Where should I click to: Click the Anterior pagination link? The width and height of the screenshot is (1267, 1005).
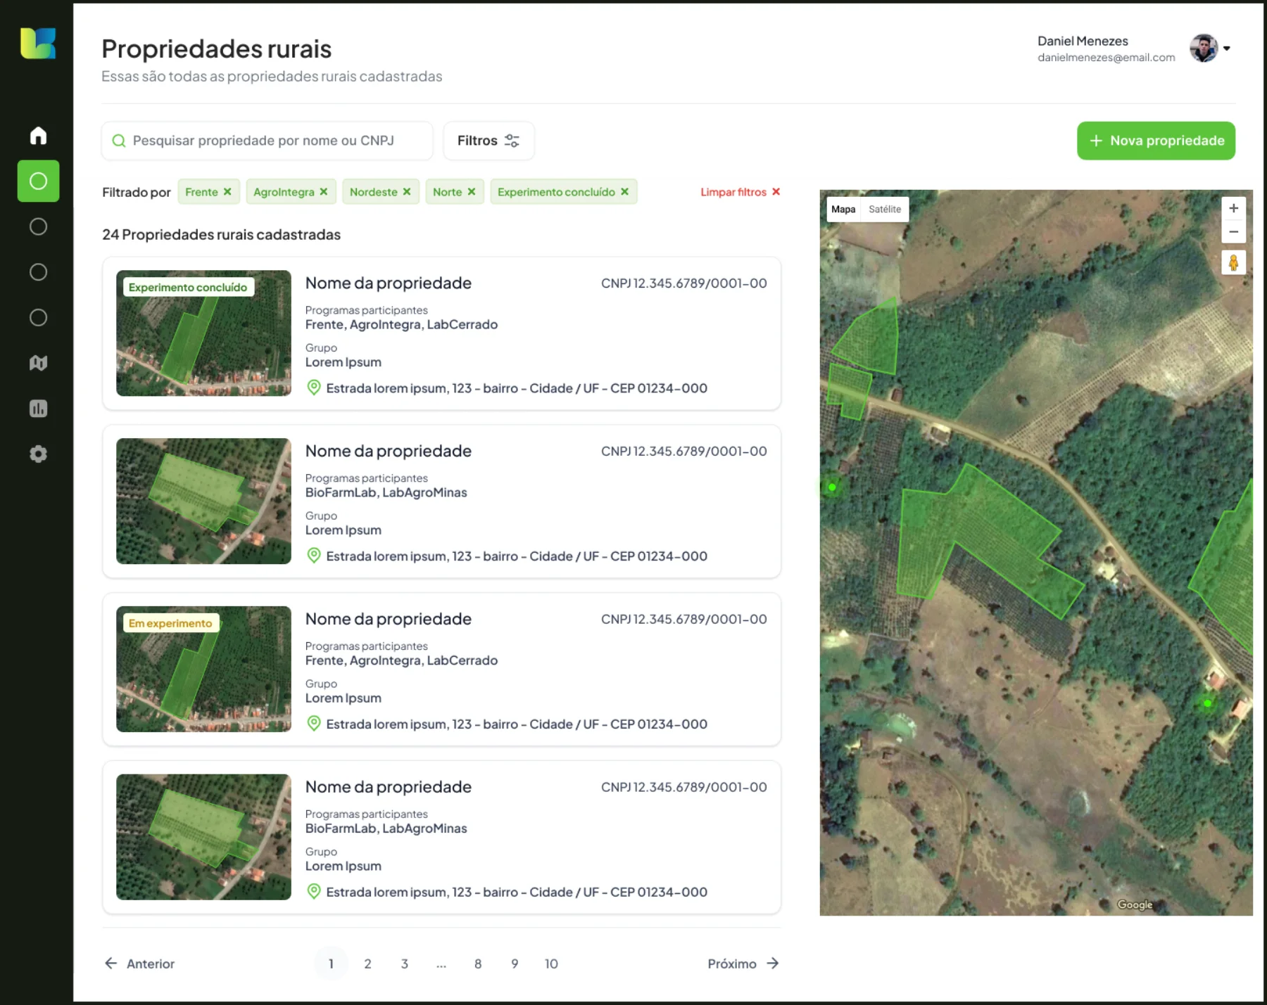click(x=139, y=964)
